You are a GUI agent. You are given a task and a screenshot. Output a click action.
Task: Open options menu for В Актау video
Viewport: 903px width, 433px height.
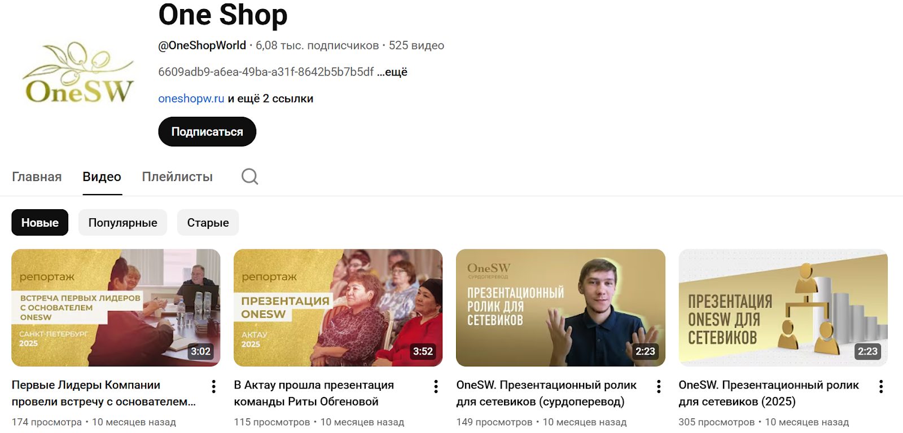pos(436,386)
